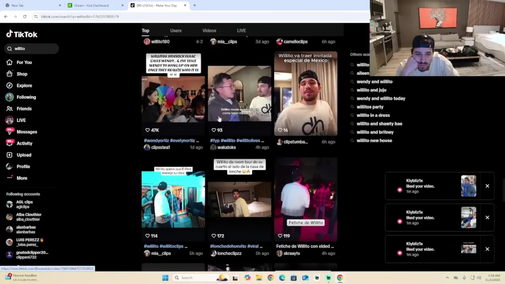
Task: Open clipsstea1 user profile link
Action: point(161,148)
